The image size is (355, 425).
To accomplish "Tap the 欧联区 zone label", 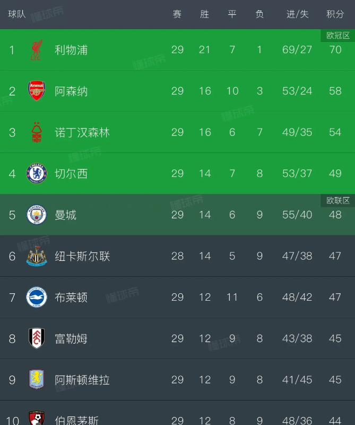I will coord(338,201).
